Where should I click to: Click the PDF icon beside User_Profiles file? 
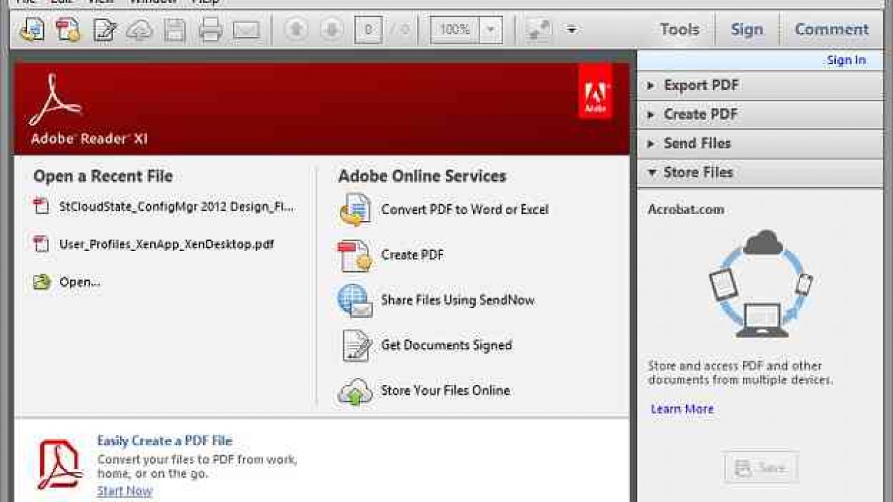(x=41, y=244)
